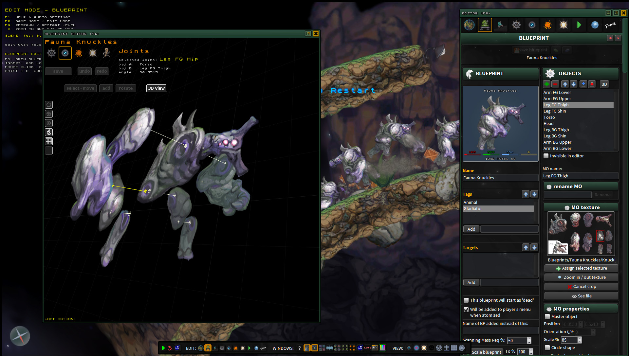Click the Assign selected texture button
This screenshot has width=629, height=356.
(581, 268)
